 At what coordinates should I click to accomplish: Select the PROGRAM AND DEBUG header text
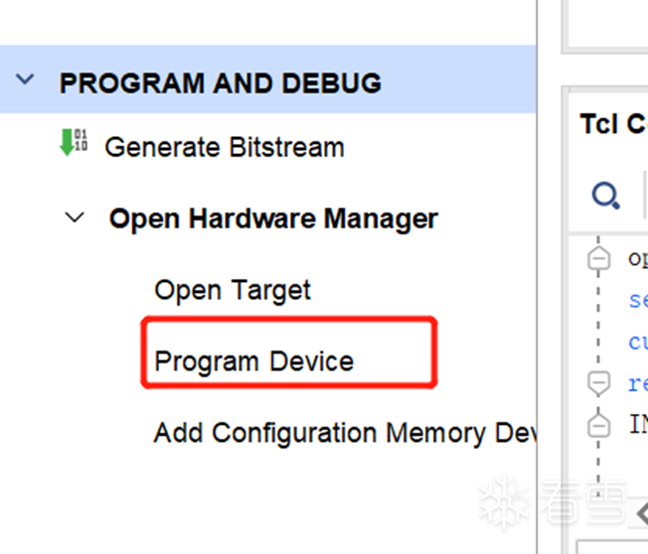[x=220, y=82]
